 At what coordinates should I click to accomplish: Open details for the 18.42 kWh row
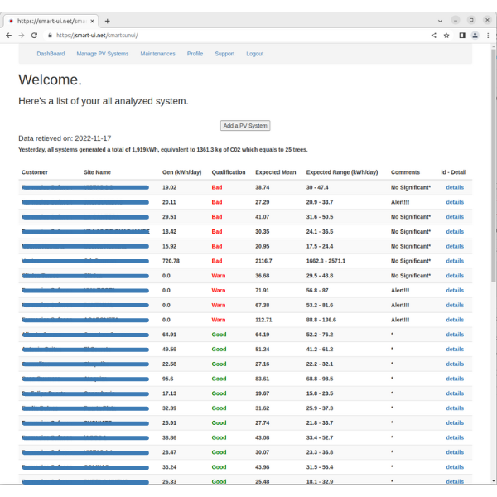pyautogui.click(x=455, y=231)
